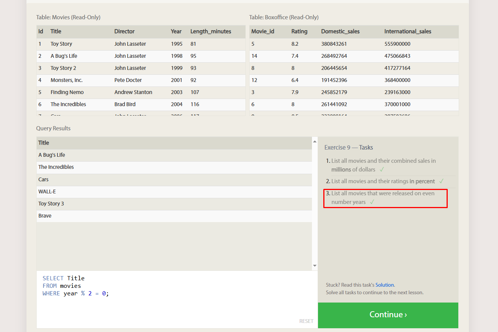
Task: Click domestic sales value 245852179
Action: coord(334,92)
